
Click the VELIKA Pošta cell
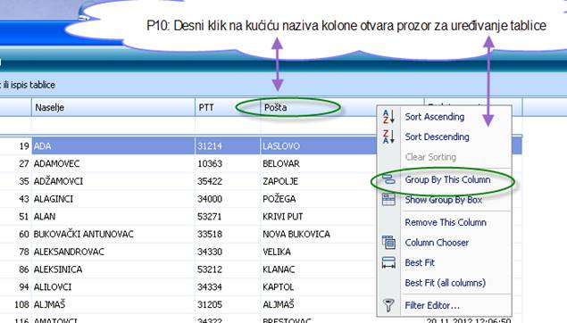[x=318, y=252]
